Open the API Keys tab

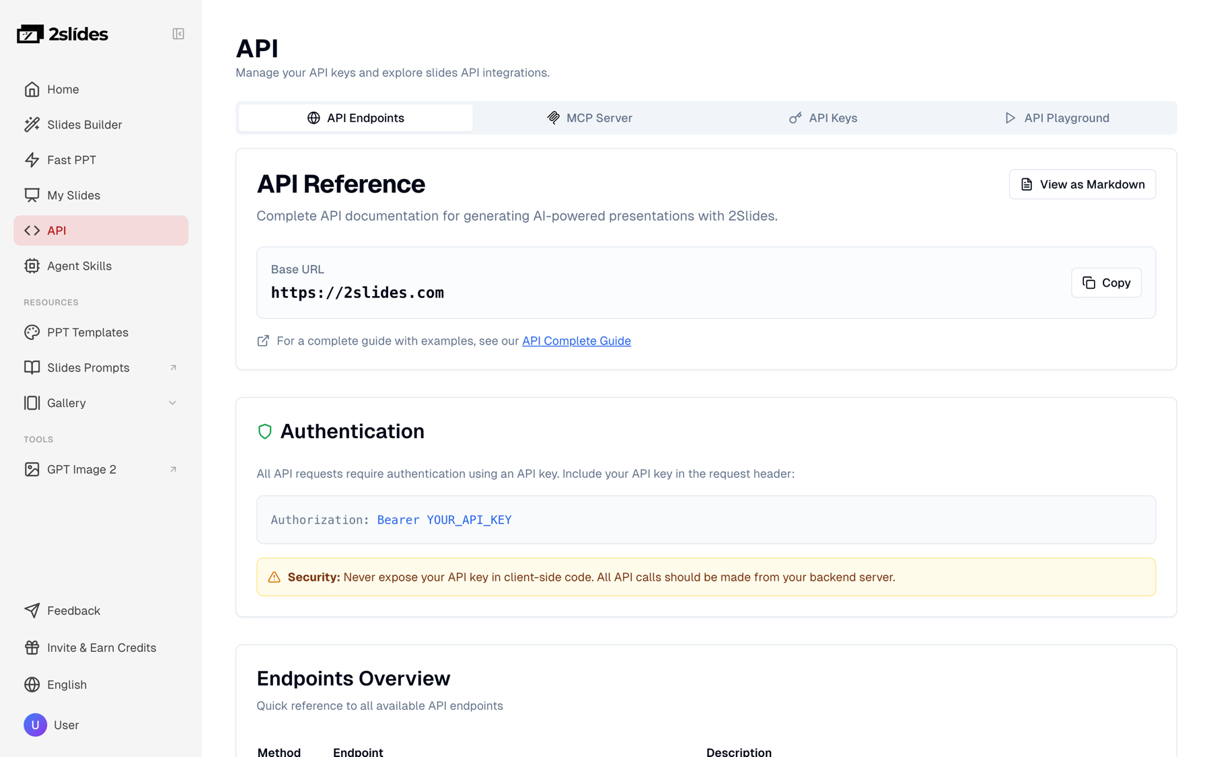823,118
